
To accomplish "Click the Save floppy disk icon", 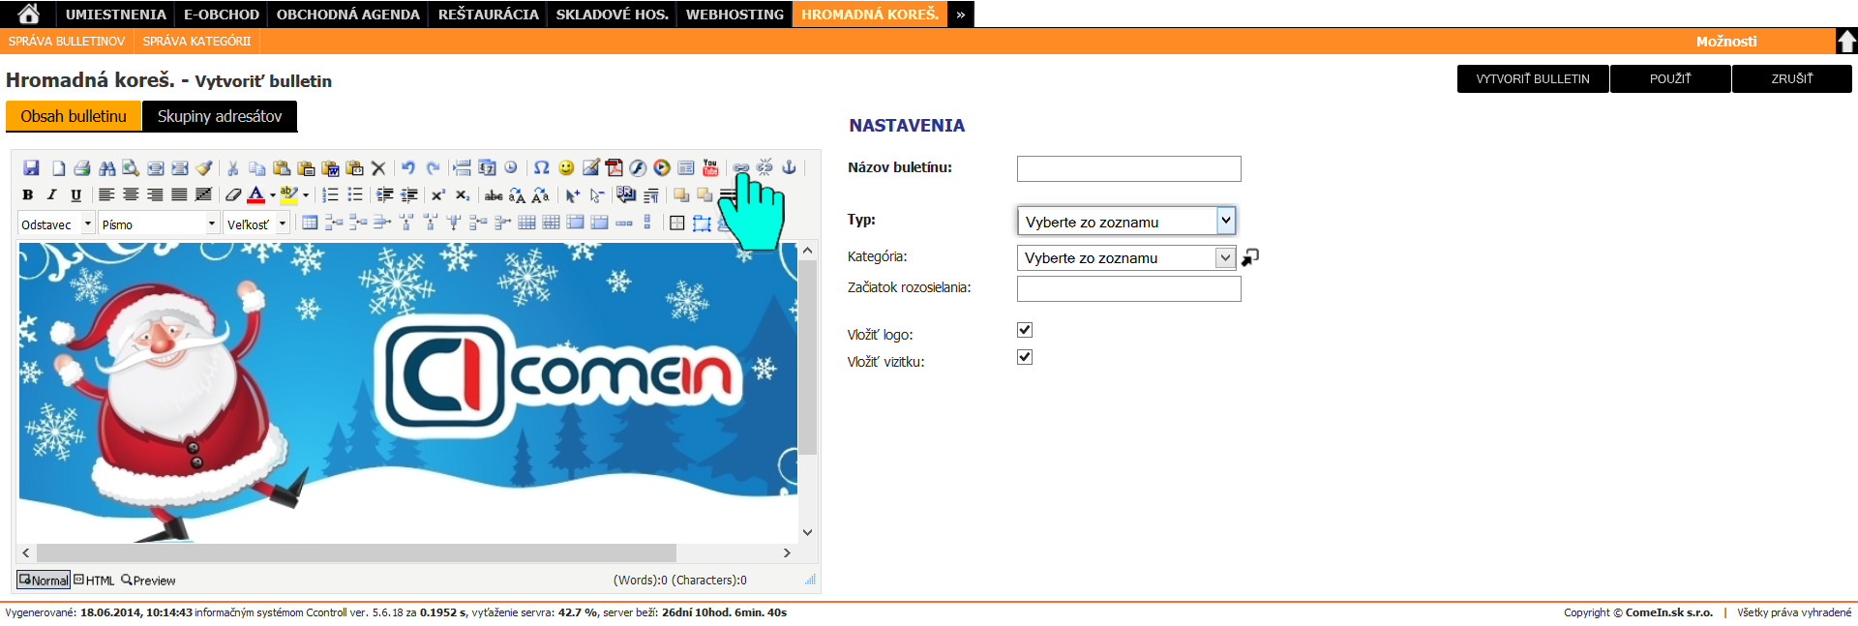I will [31, 168].
